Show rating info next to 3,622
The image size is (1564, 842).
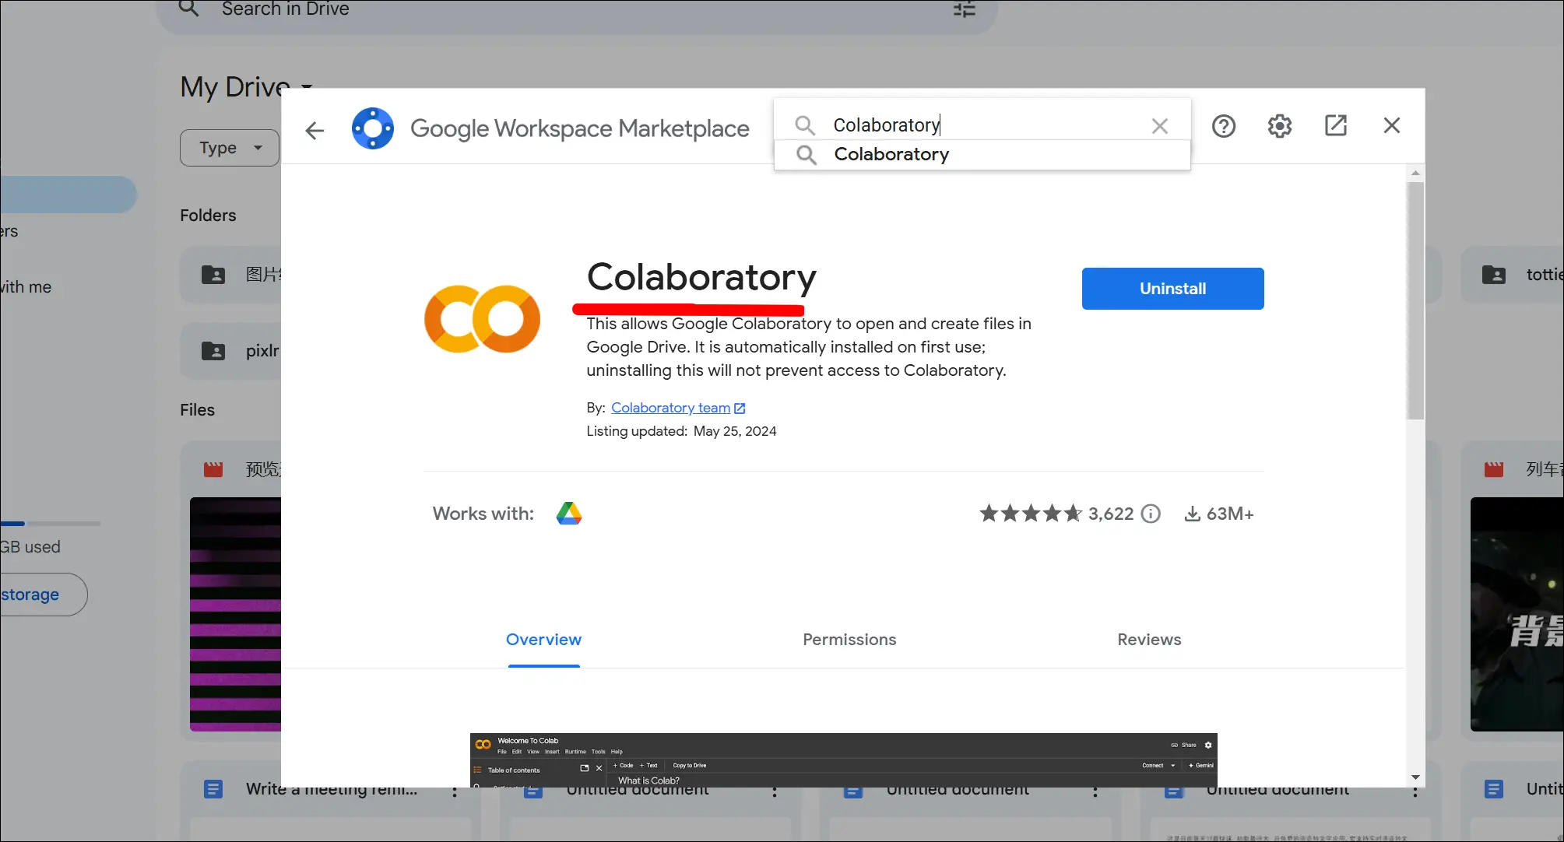click(1151, 514)
